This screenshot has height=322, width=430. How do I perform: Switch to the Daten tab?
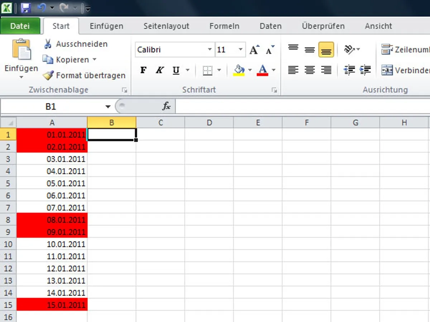tap(271, 26)
